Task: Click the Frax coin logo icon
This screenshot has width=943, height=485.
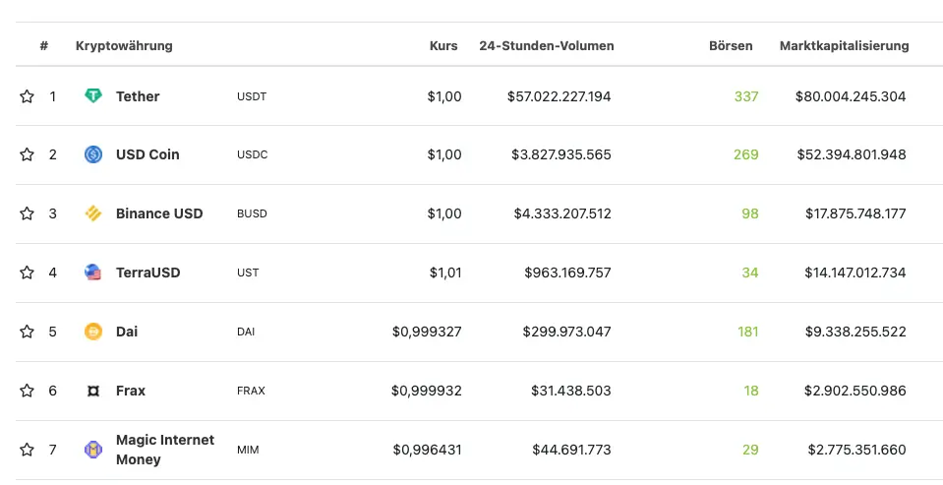Action: click(93, 391)
